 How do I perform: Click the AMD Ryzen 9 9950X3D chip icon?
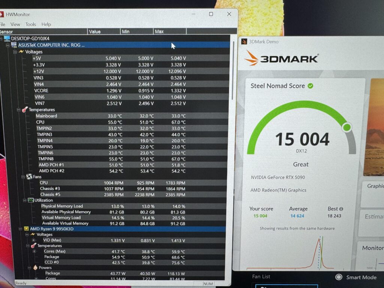pyautogui.click(x=26, y=229)
